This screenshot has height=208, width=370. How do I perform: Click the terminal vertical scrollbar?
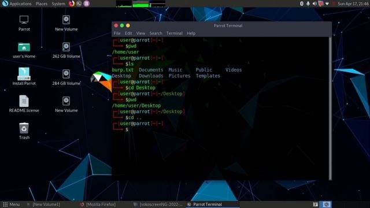tap(330, 109)
